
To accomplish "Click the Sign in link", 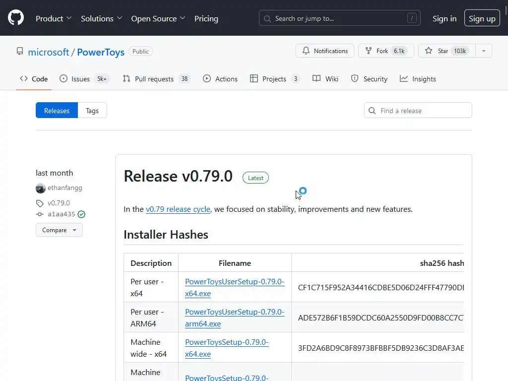I will point(444,18).
